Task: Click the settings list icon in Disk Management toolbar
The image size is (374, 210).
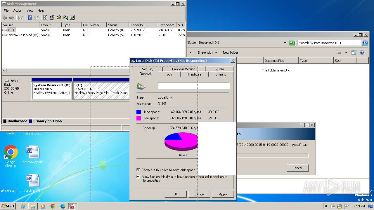Action: (72, 17)
